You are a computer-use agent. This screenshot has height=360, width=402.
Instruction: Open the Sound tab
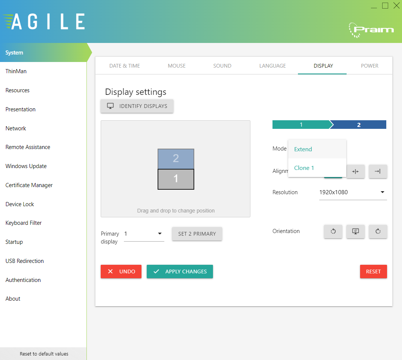(x=222, y=66)
